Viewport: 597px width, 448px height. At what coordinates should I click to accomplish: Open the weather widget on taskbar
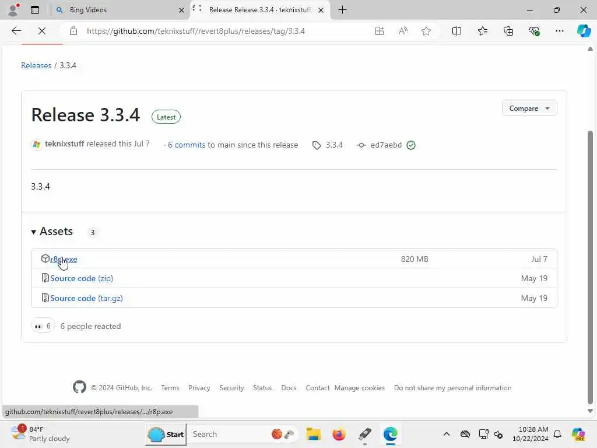click(x=40, y=434)
